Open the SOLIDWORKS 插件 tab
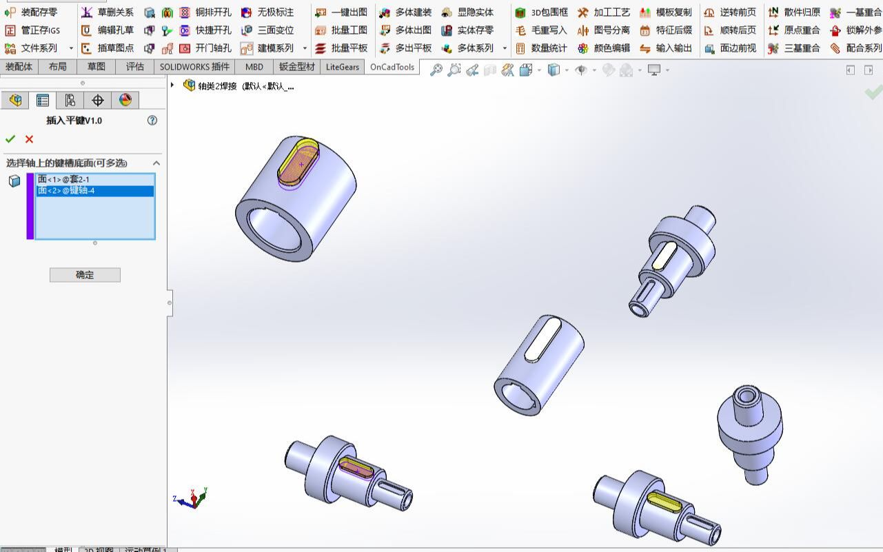883x552 pixels. tap(195, 66)
